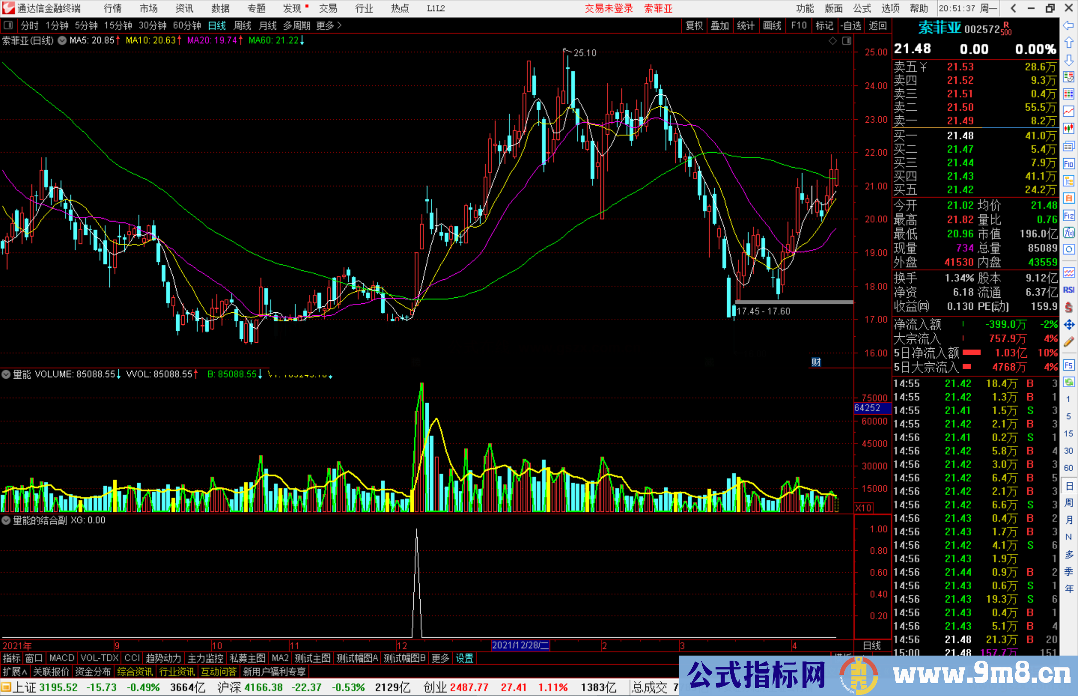Click the F10 company info sidebar icon
Screen dimensions: 1078x696
pos(1069,164)
